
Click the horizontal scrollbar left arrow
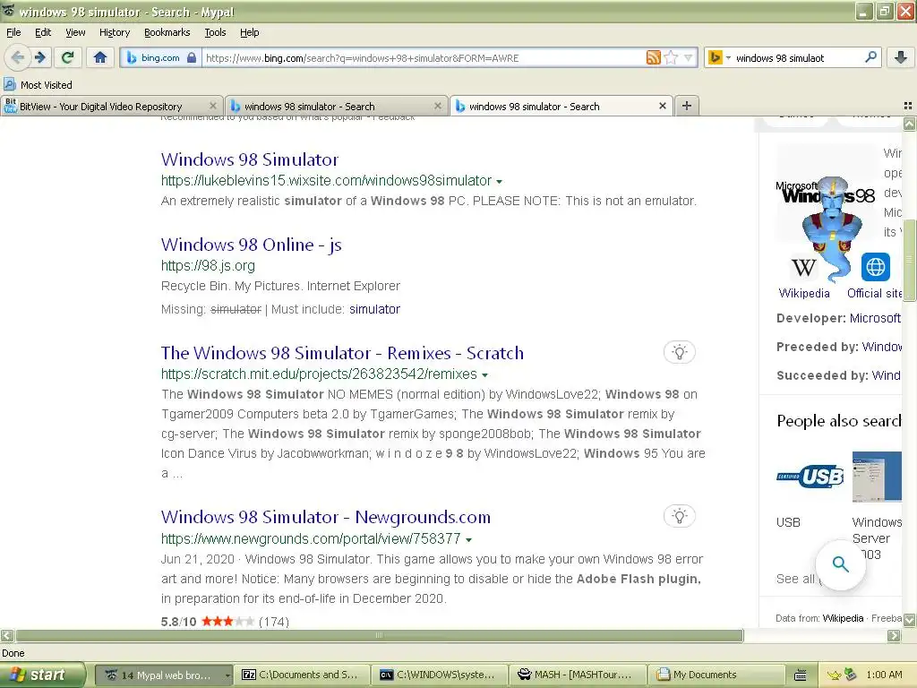point(7,635)
